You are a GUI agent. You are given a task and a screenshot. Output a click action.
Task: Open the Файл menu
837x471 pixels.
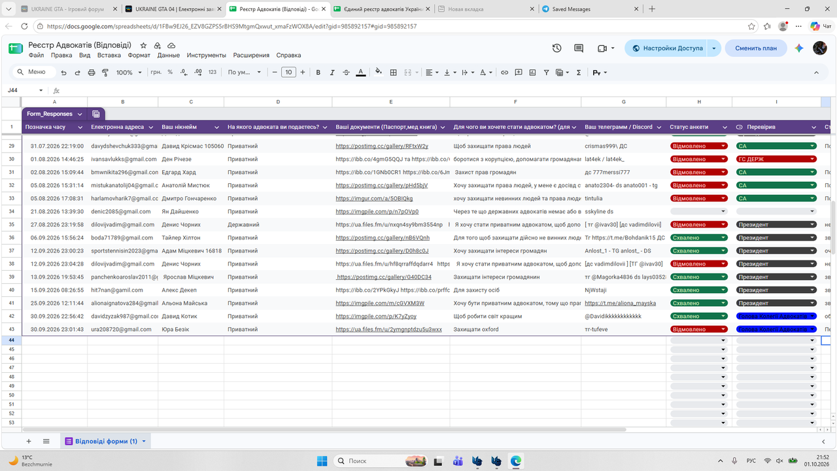pos(36,56)
